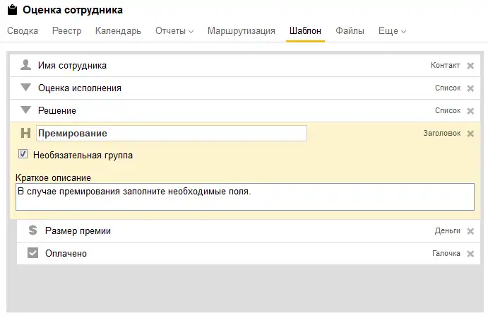The image size is (488, 316).
Task: Click the Деньги type label
Action: 448,230
